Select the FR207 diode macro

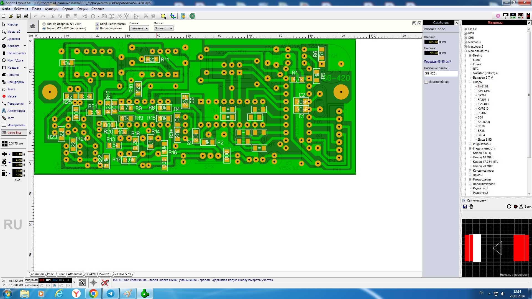[482, 95]
